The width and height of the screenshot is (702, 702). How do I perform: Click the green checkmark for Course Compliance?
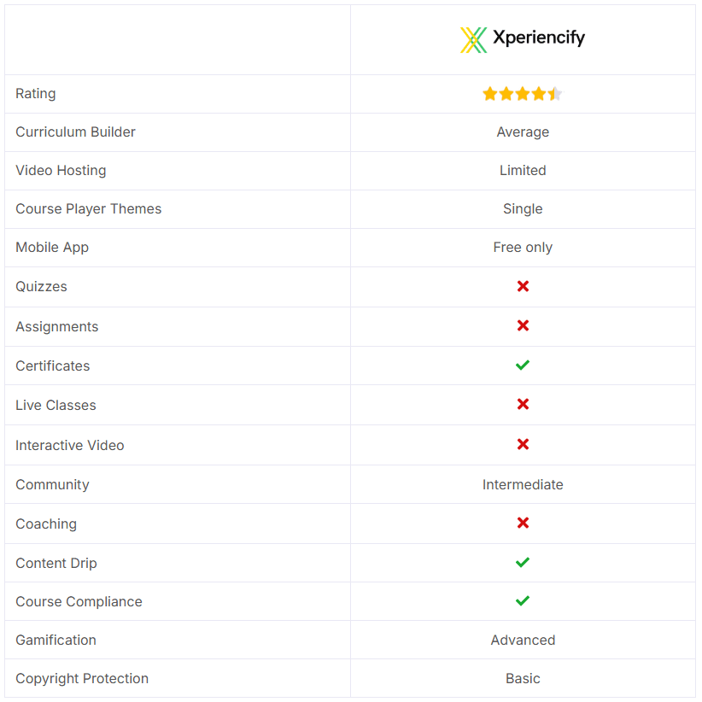pyautogui.click(x=523, y=601)
